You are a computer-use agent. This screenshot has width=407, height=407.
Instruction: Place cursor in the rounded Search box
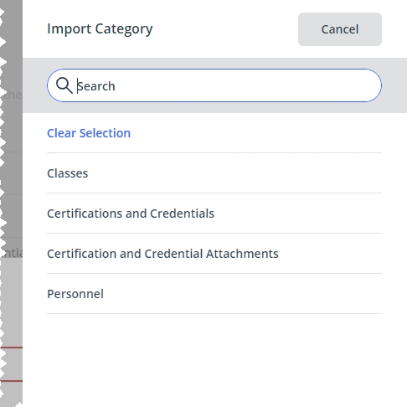coord(214,85)
